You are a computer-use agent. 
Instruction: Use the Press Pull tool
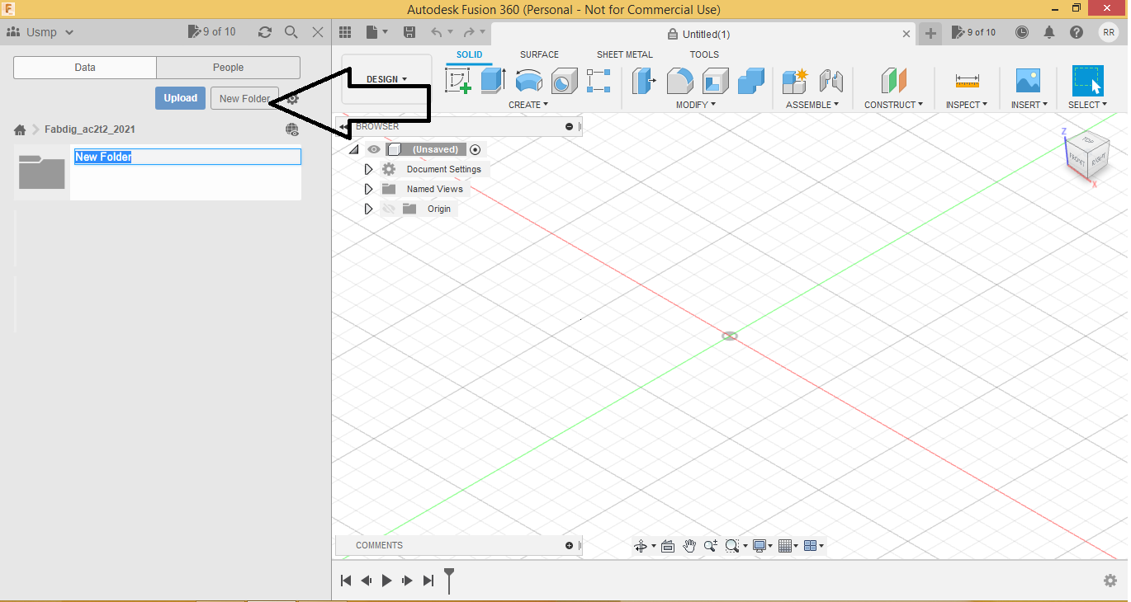[643, 80]
